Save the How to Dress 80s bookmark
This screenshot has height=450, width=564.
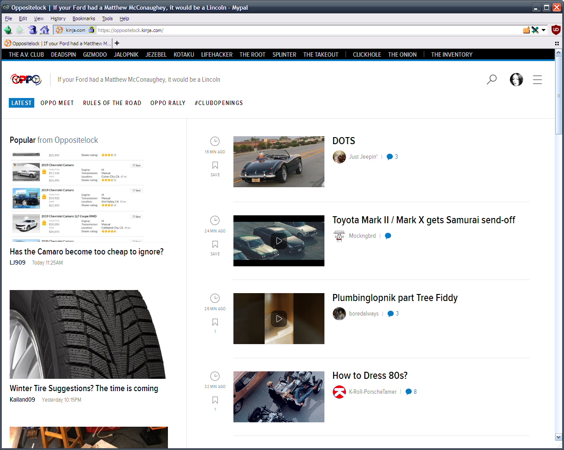point(215,400)
